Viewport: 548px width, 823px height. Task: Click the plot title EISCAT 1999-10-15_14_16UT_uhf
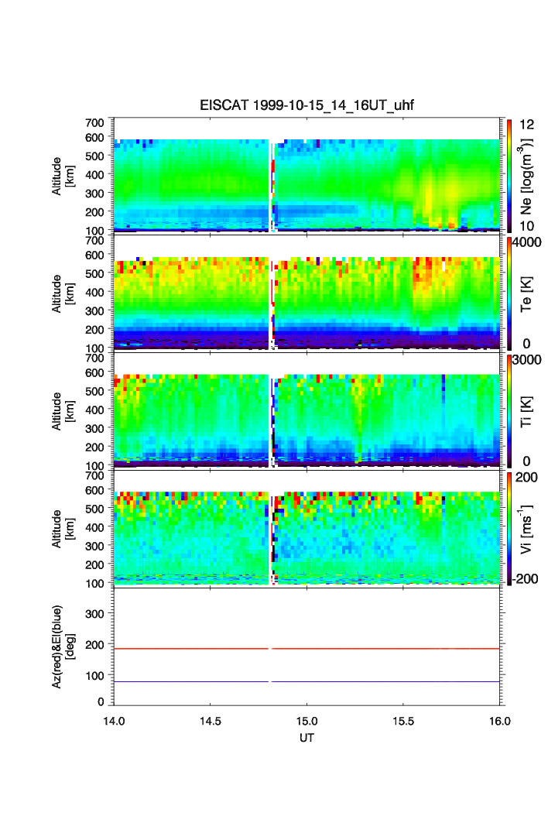pos(307,106)
